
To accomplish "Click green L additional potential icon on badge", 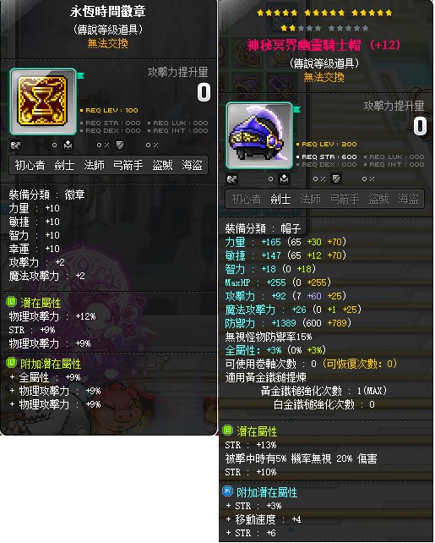I will point(12,363).
